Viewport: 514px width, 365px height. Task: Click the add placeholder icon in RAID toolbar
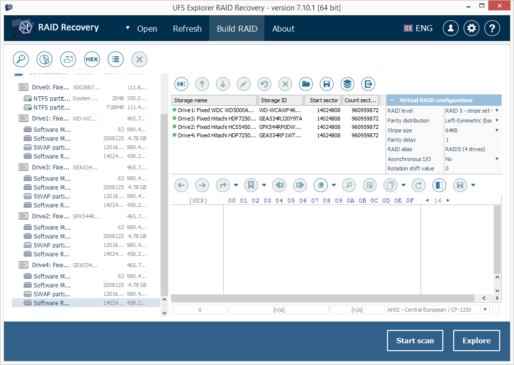(181, 84)
